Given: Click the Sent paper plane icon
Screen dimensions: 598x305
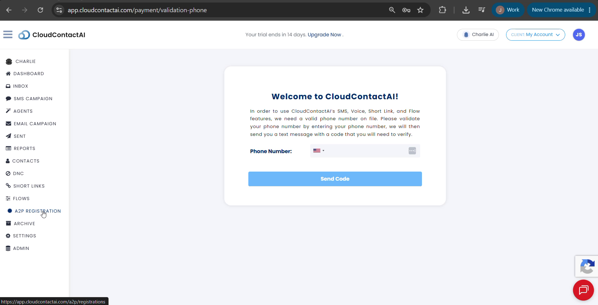Looking at the screenshot, I should 8,136.
